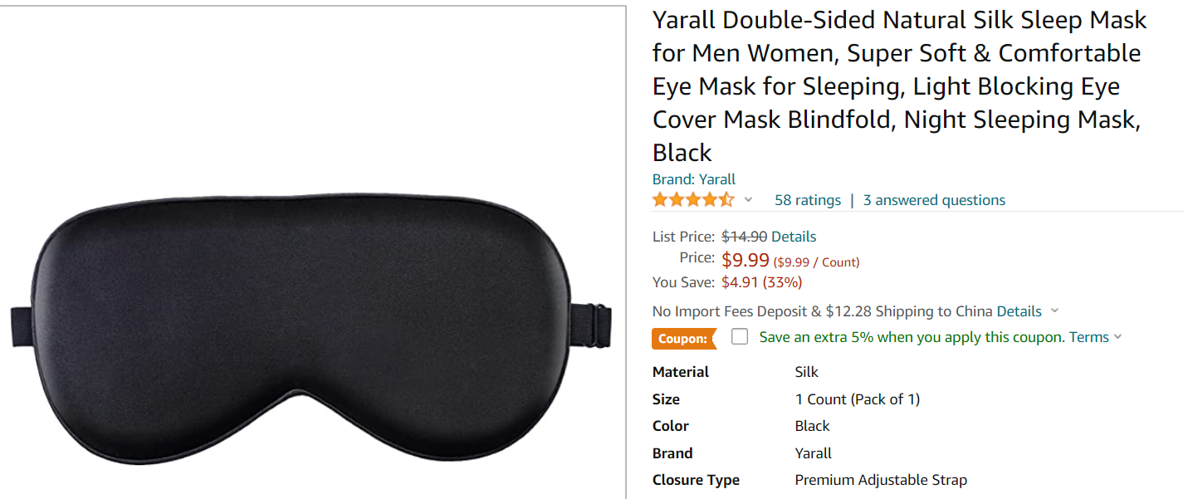Click the You Save amount $4.91
The height and width of the screenshot is (499, 1193).
click(739, 282)
